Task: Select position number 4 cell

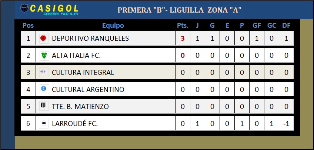Action: pyautogui.click(x=28, y=89)
